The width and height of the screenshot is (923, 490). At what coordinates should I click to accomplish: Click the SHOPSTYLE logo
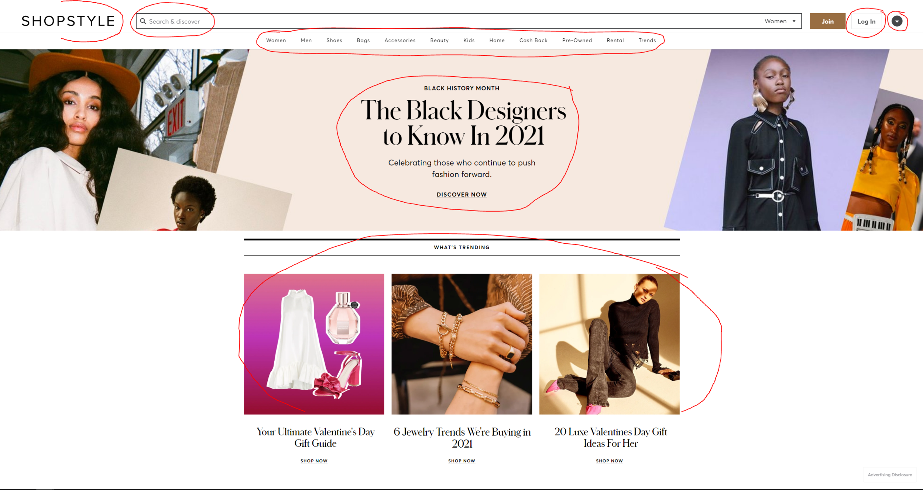pos(68,21)
